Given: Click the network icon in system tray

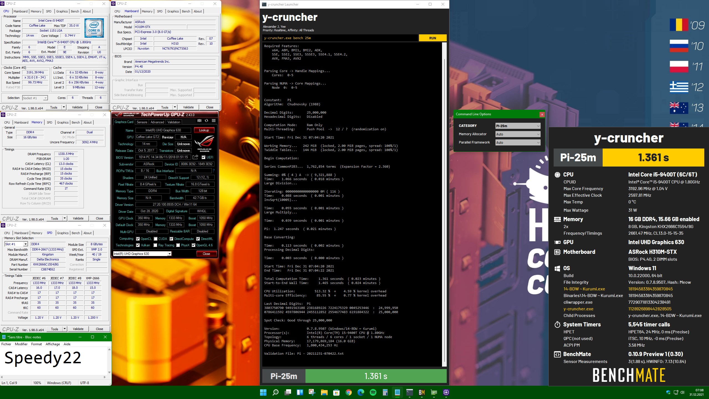Looking at the screenshot, I should (x=676, y=392).
